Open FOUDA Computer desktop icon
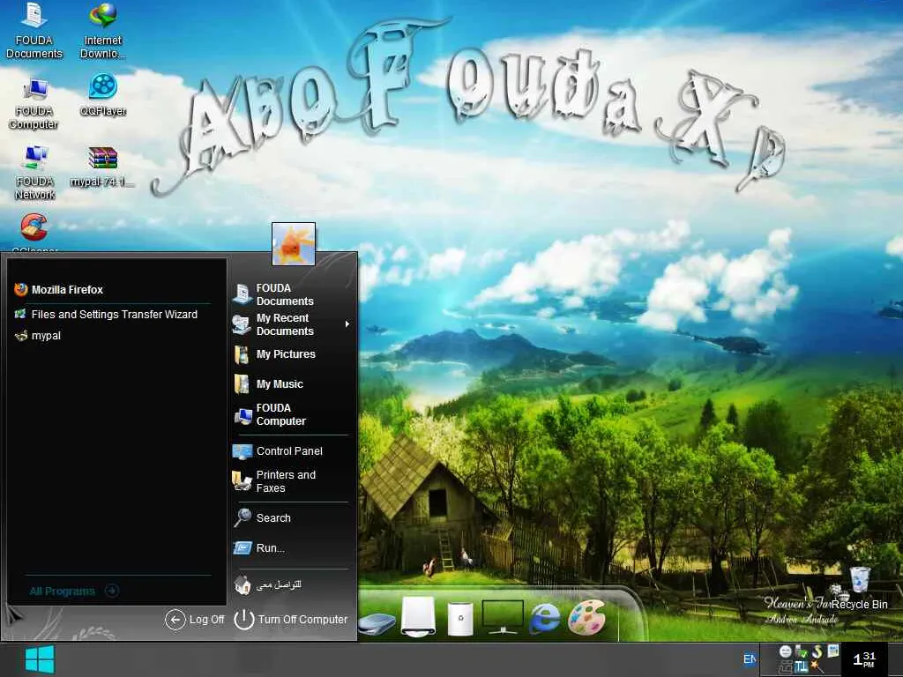The width and height of the screenshot is (903, 677). coord(34,104)
